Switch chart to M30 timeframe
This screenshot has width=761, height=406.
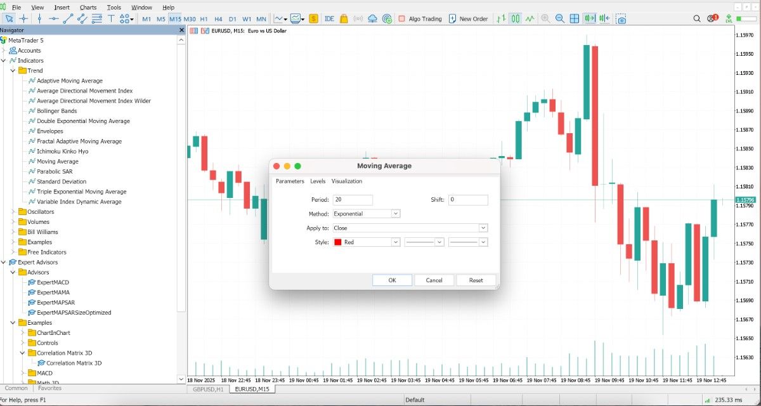tap(190, 19)
